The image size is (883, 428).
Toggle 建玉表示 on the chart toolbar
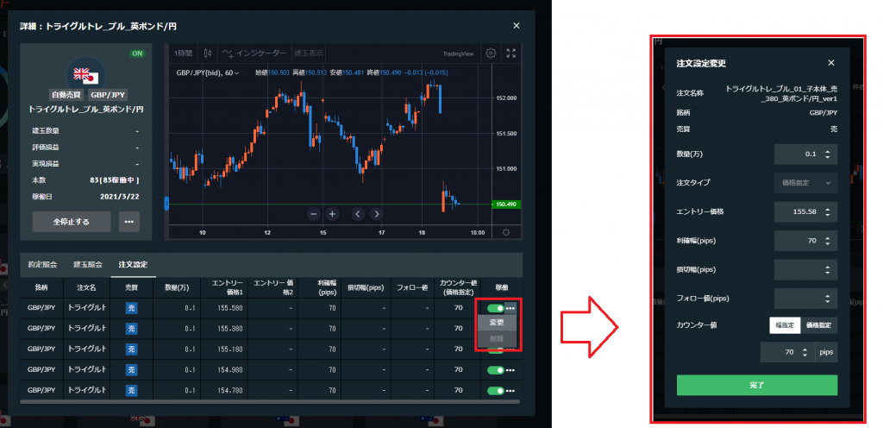click(x=309, y=53)
